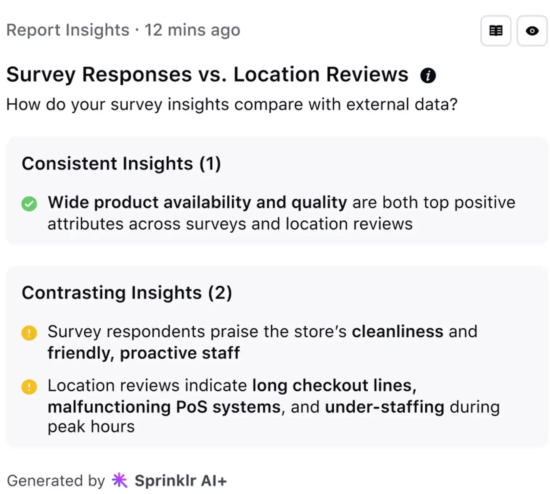Expand the Consistent Insights (1) section
The width and height of the screenshot is (550, 494).
pyautogui.click(x=121, y=164)
